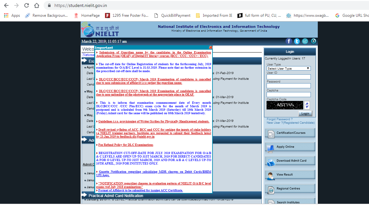Open swagbucks bookmark
This screenshot has width=369, height=205.
coord(308,16)
